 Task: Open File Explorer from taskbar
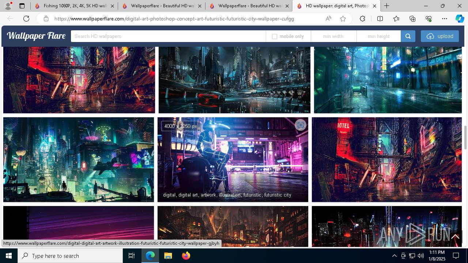[x=168, y=256]
